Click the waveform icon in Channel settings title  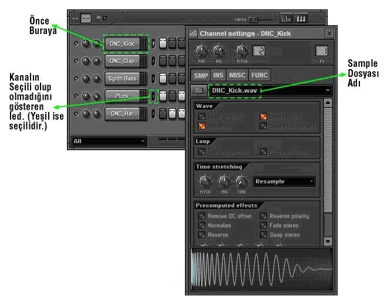pos(194,33)
